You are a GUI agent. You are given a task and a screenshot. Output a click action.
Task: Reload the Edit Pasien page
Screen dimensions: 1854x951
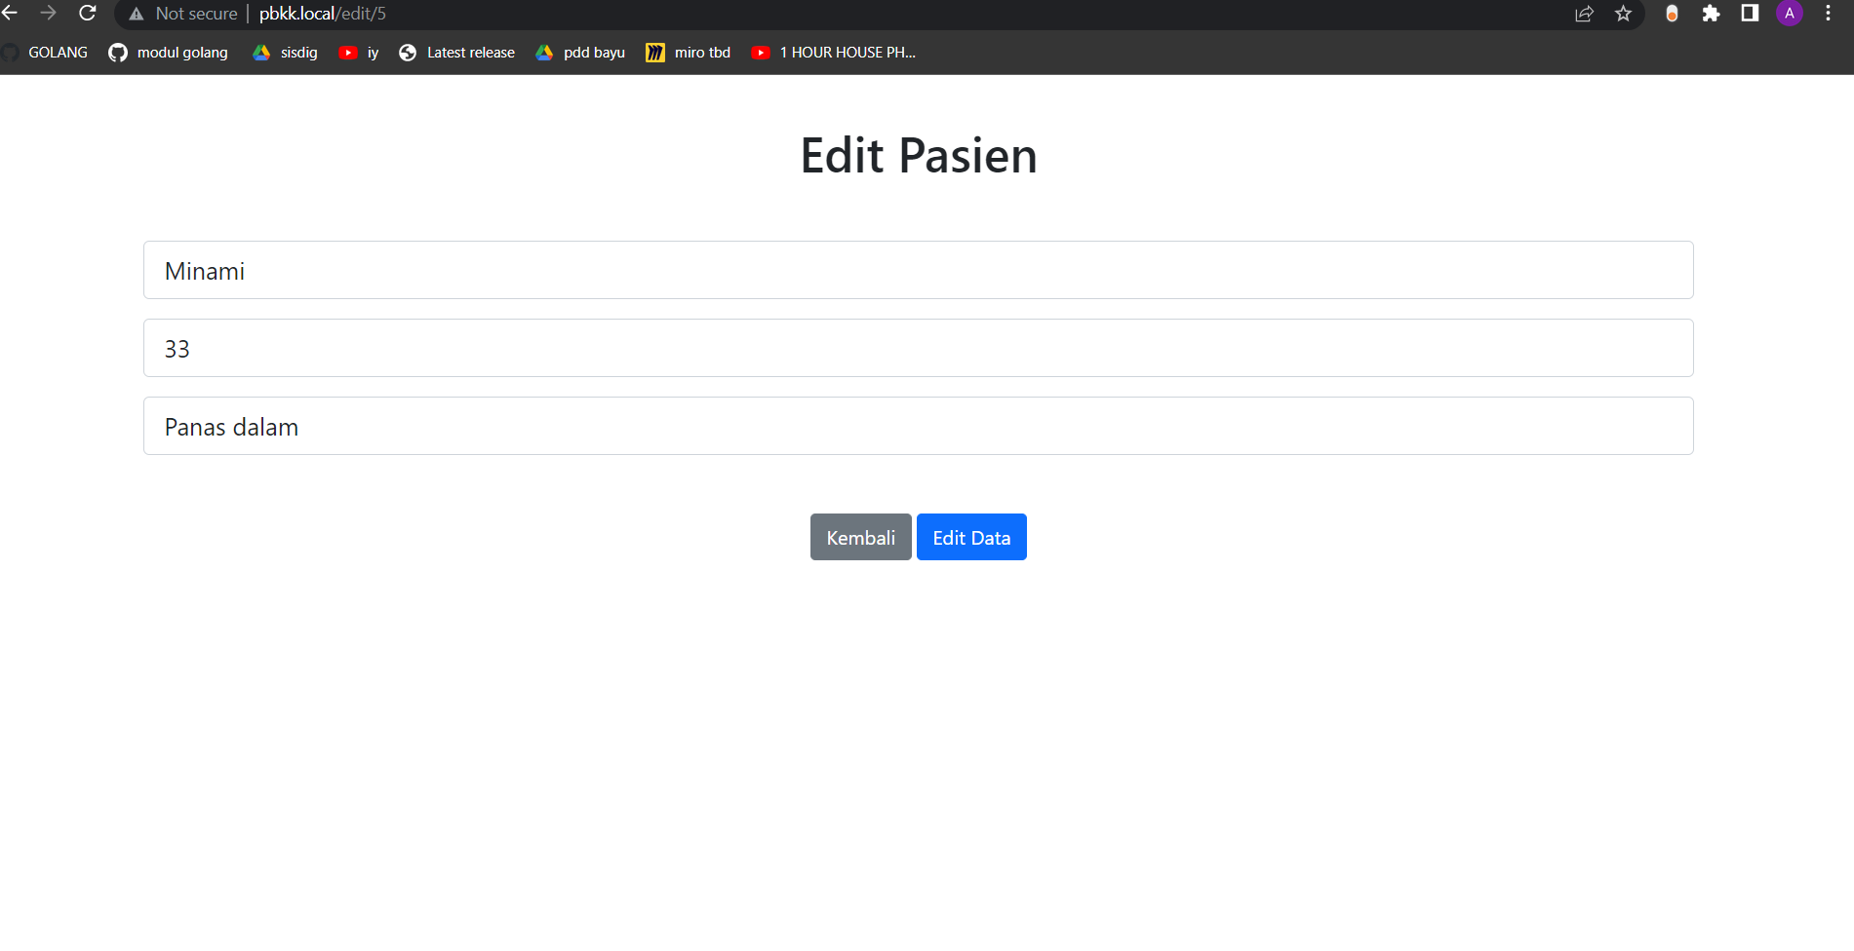pyautogui.click(x=87, y=14)
